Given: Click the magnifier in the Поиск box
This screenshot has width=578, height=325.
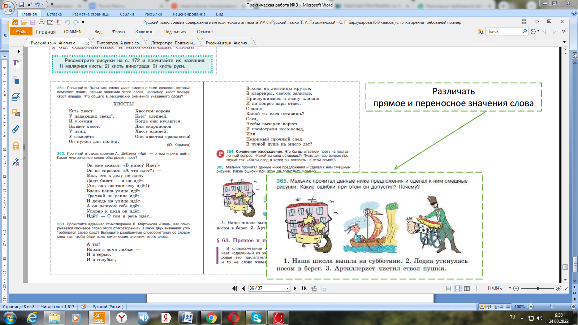Looking at the screenshot, I should 525,31.
